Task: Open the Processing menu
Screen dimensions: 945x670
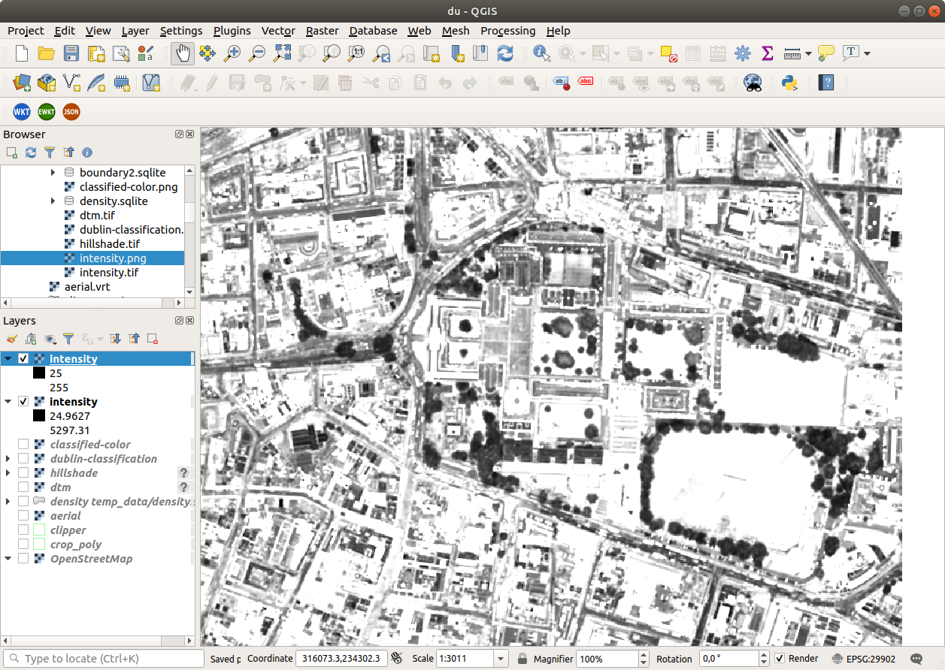Action: point(507,31)
